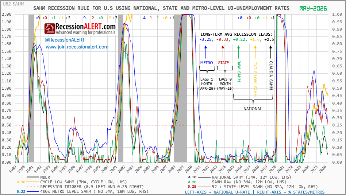Click the black '+2.5' average lead value
This screenshot has height=195, width=346.
pos(269,39)
